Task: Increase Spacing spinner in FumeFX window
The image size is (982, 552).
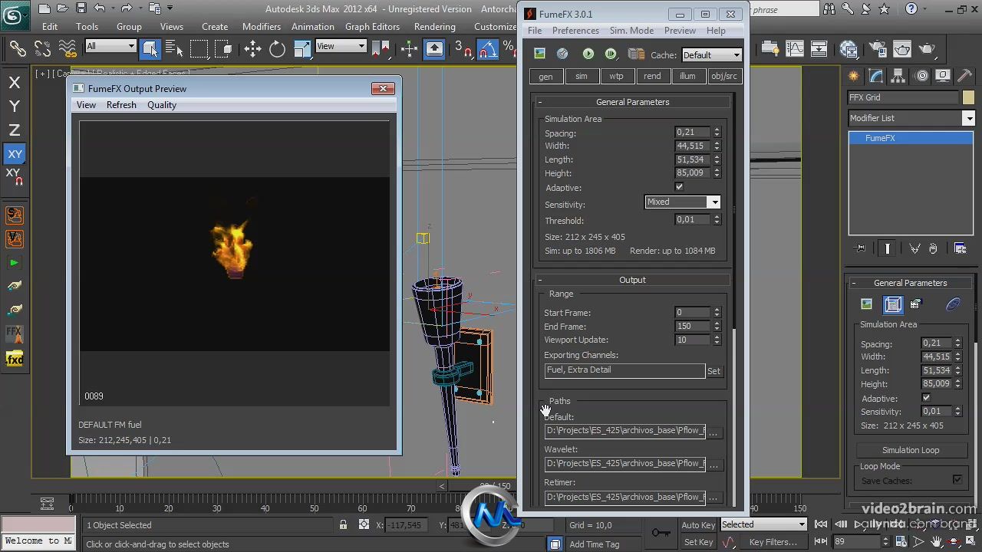Action: [717, 130]
